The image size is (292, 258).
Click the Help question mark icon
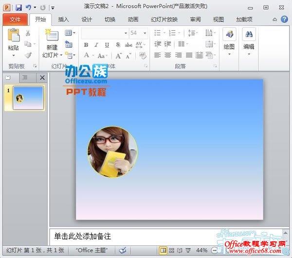pyautogui.click(x=284, y=19)
